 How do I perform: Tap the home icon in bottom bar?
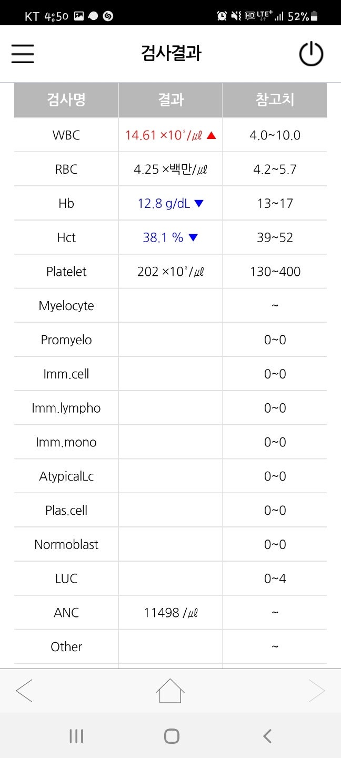[x=170, y=691]
